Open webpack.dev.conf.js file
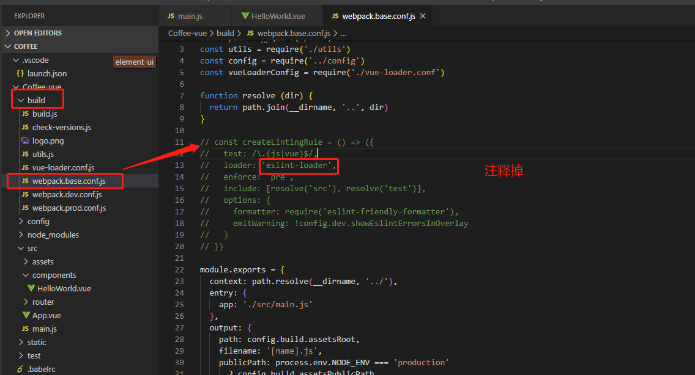This screenshot has height=375, width=695. point(67,194)
